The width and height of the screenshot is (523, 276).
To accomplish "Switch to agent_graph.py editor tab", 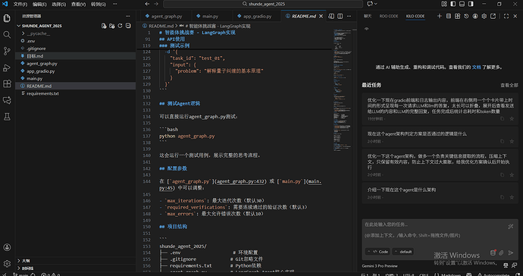I will click(164, 16).
